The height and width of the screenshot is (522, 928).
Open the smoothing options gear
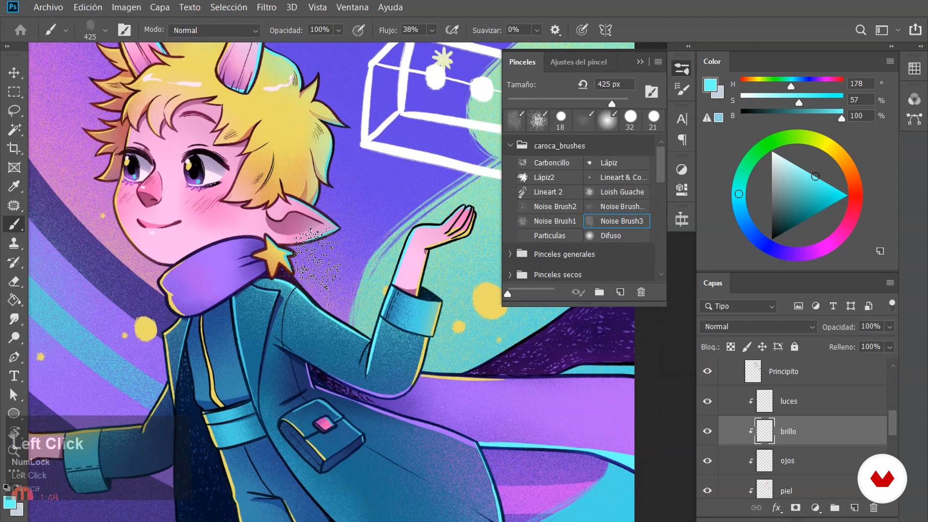pyautogui.click(x=555, y=30)
